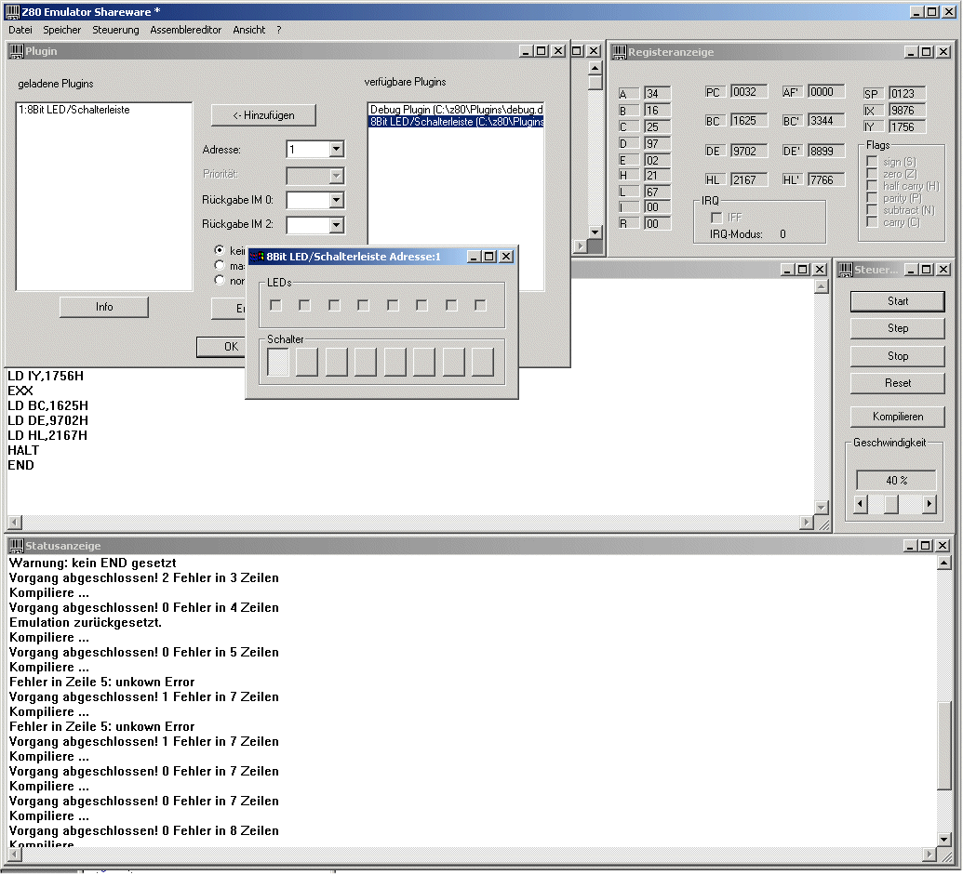The width and height of the screenshot is (963, 875).
Task: Select the 'ma' radio button in Plugin window
Action: click(x=220, y=265)
